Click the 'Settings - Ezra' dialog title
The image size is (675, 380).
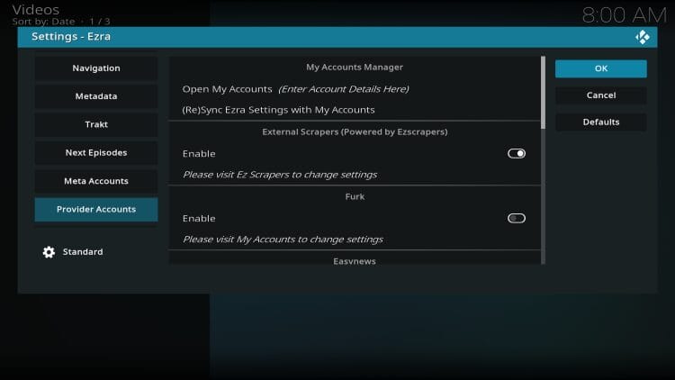coord(71,37)
